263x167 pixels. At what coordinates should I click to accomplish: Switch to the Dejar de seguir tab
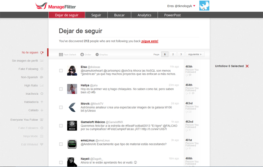point(67,15)
